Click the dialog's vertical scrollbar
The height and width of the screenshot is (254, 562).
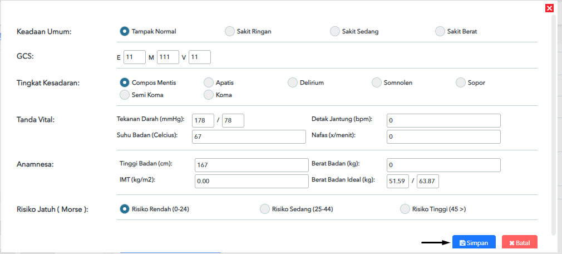pos(554,125)
